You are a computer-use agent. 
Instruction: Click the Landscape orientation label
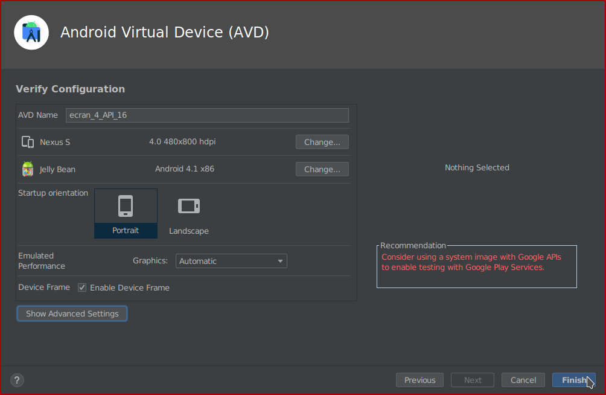tap(189, 231)
